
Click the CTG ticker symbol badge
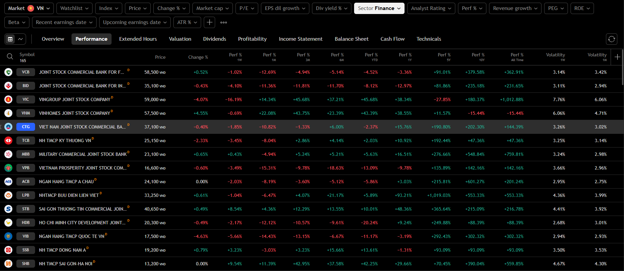pyautogui.click(x=26, y=127)
